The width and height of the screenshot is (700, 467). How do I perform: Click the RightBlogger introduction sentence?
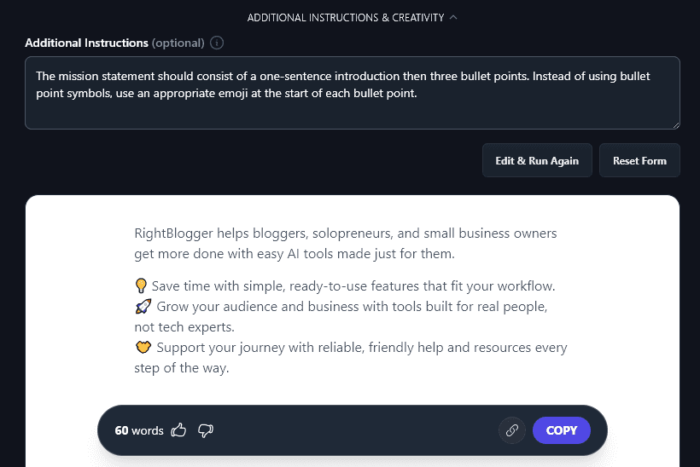point(346,243)
